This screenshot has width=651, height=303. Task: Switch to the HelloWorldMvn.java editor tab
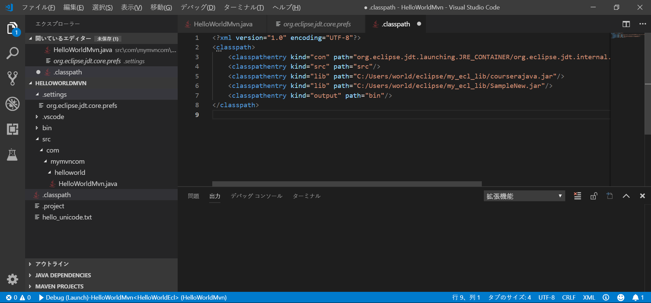click(223, 24)
